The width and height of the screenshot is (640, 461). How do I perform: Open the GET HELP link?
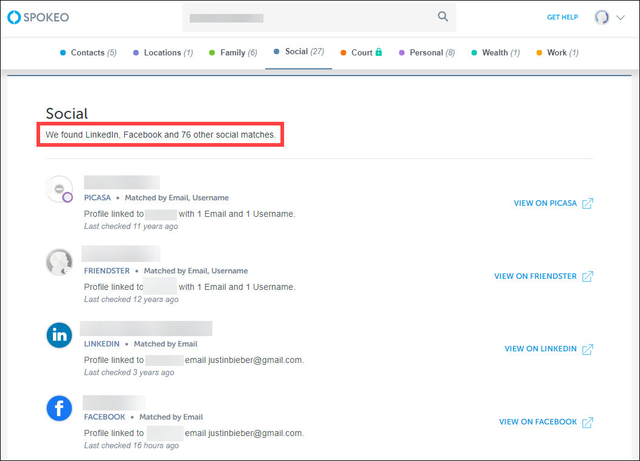coord(563,17)
